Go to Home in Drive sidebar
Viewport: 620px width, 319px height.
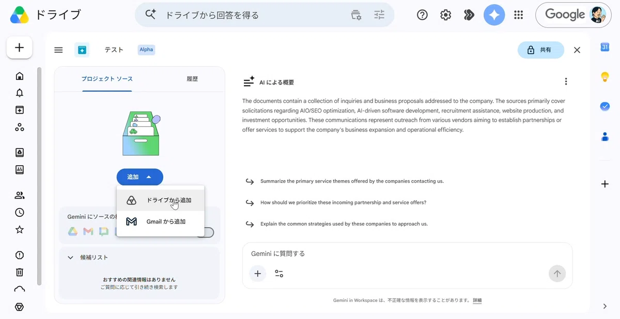point(20,76)
